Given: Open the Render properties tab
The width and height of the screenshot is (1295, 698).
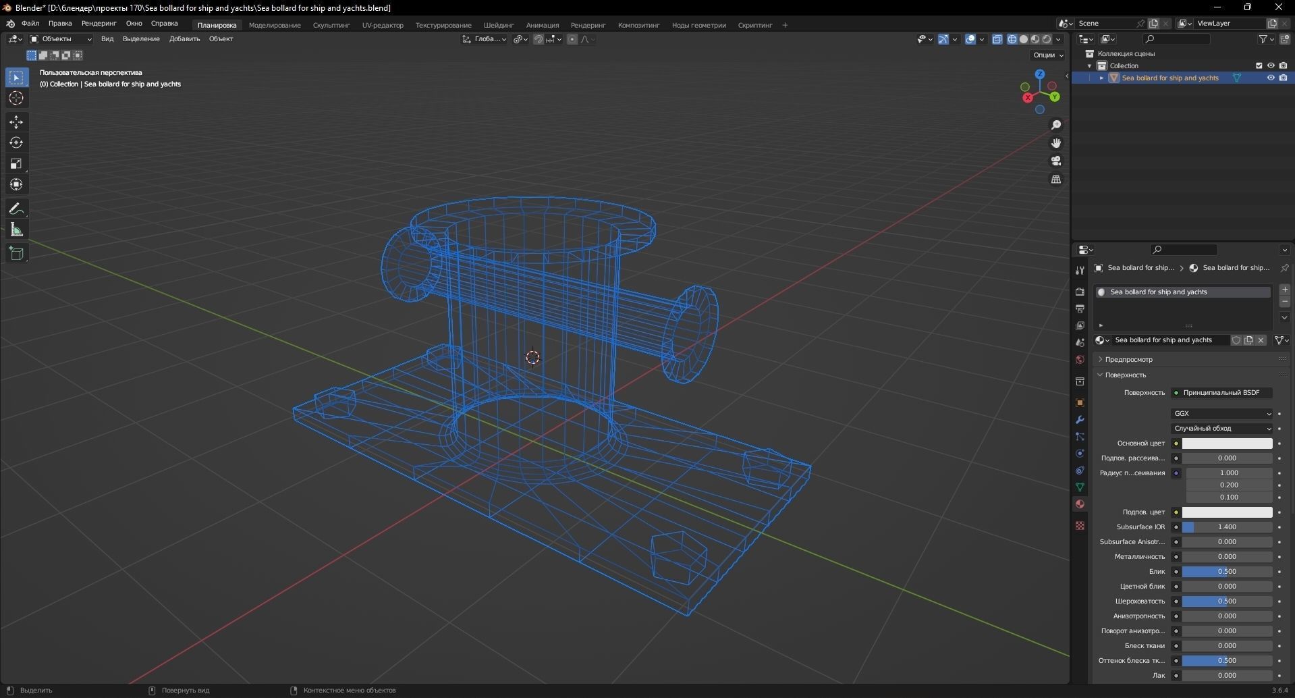Looking at the screenshot, I should click(x=1080, y=292).
